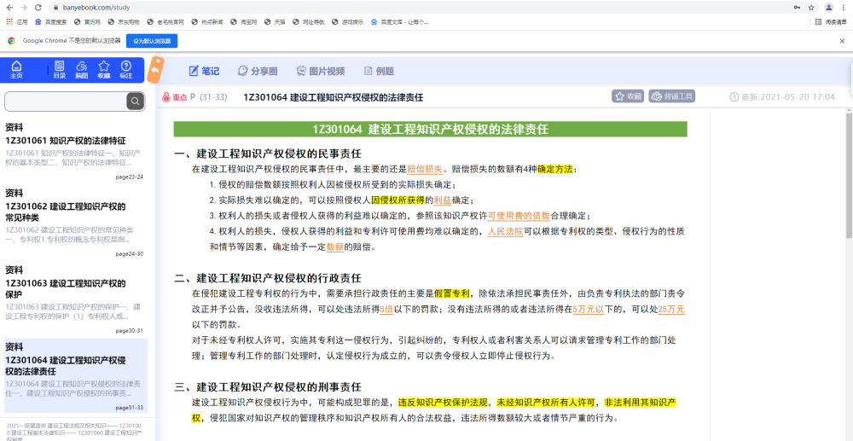Image resolution: width=853 pixels, height=441 pixels.
Task: Click the highlighted 未经知识产权所有人许可 text
Action: [x=546, y=403]
